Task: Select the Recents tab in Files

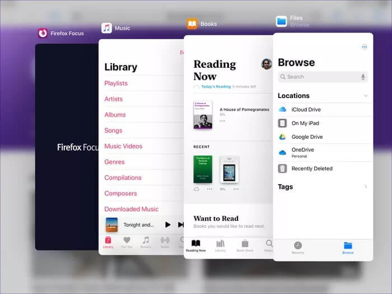Action: [x=298, y=248]
